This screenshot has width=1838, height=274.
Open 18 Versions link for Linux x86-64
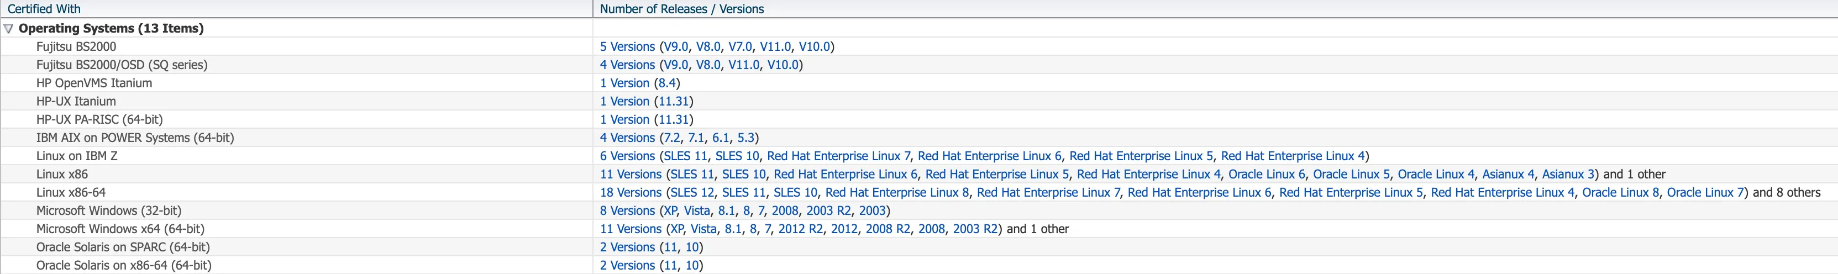click(631, 193)
